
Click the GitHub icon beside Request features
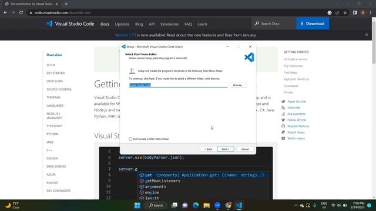pos(283,126)
